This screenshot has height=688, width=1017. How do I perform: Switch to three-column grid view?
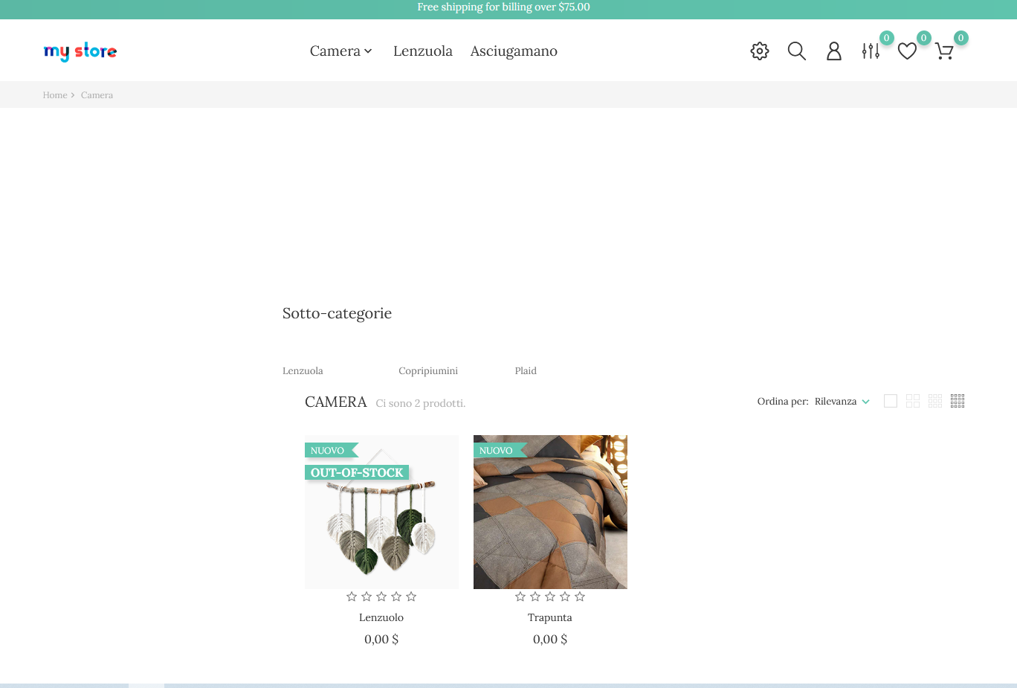click(935, 401)
